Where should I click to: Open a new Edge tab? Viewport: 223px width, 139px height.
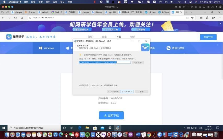click(186, 12)
